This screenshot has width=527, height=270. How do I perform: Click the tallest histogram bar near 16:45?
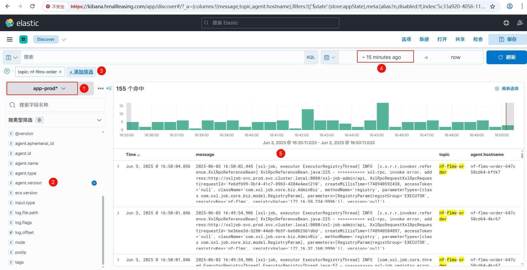[x=383, y=116]
